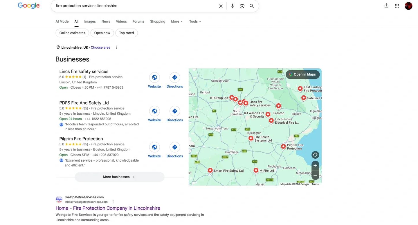Click the "Excellent service" review snippet
Screen dimensions: 418x225
pyautogui.click(x=102, y=163)
